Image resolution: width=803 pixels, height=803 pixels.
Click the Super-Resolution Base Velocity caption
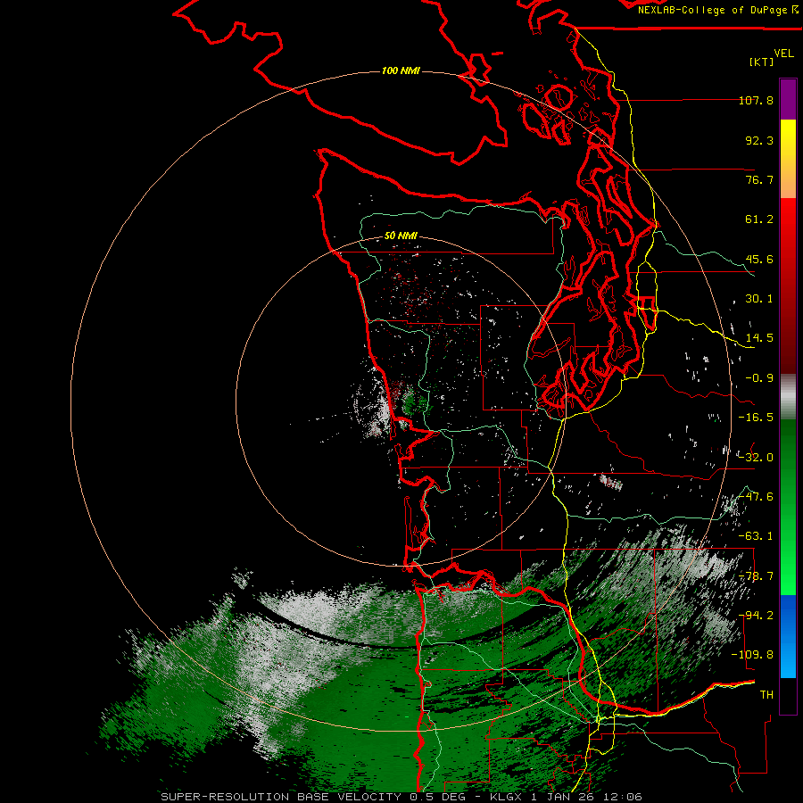click(401, 797)
